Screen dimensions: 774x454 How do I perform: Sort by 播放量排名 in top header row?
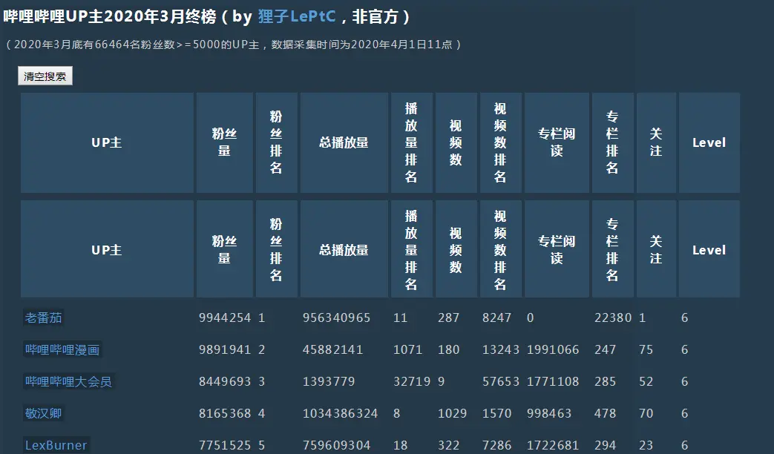tap(412, 142)
